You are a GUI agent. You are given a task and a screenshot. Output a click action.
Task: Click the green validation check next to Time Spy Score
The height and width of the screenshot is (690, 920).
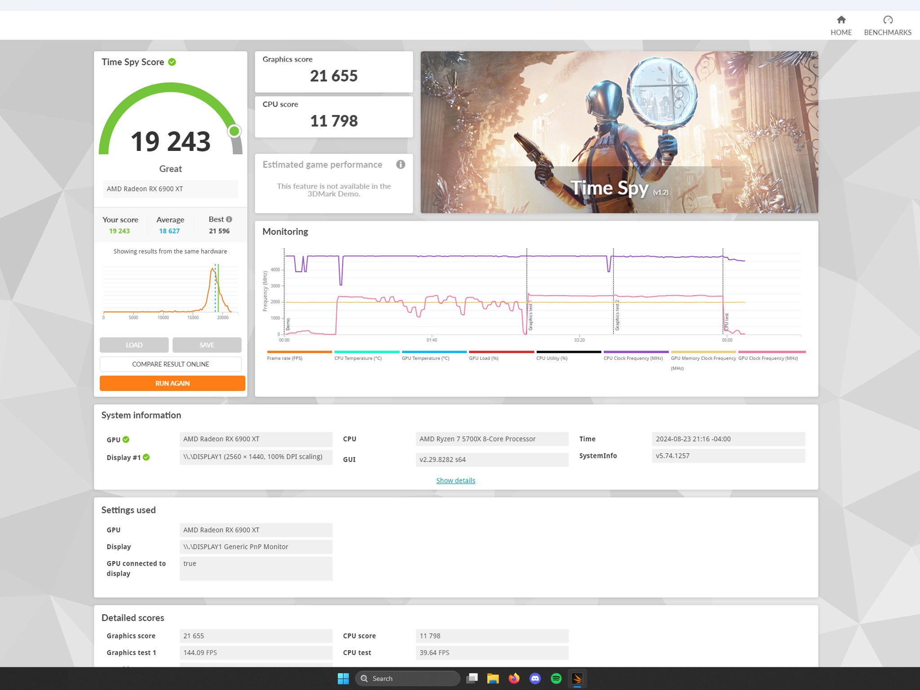(x=172, y=62)
